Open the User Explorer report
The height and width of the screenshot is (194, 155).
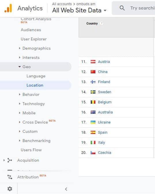(34, 39)
